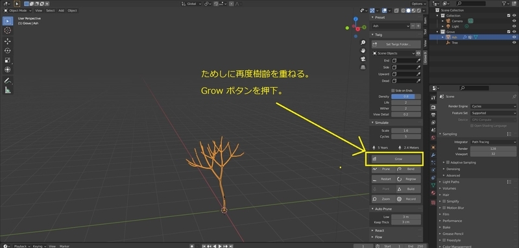The image size is (519, 248).
Task: Open the Render Engine Cycles dropdown
Action: click(x=493, y=106)
